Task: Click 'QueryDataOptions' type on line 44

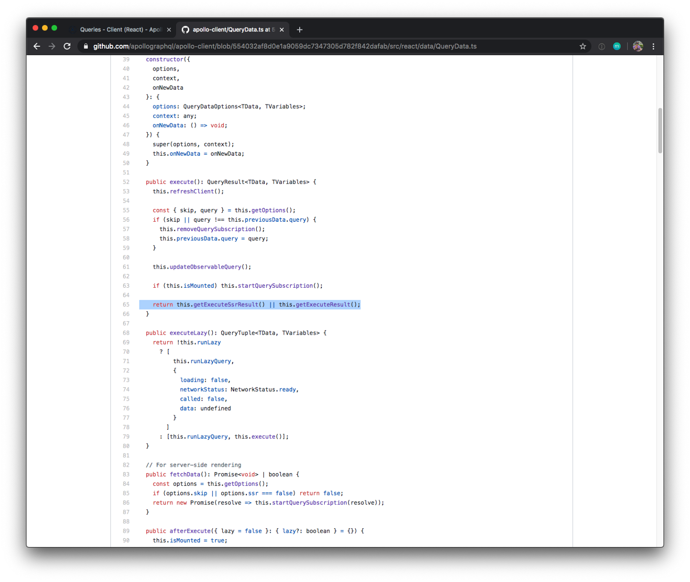Action: (210, 106)
